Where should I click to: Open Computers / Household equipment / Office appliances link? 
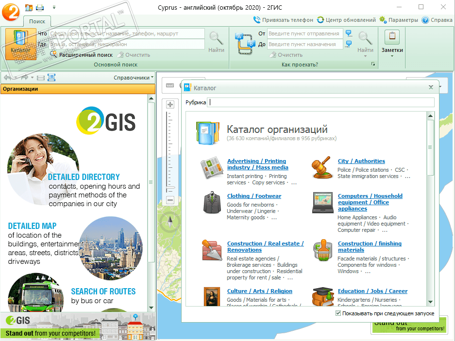point(370,202)
